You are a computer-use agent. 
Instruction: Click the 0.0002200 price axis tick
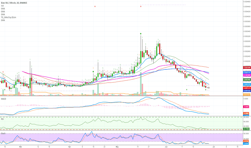point(247,61)
